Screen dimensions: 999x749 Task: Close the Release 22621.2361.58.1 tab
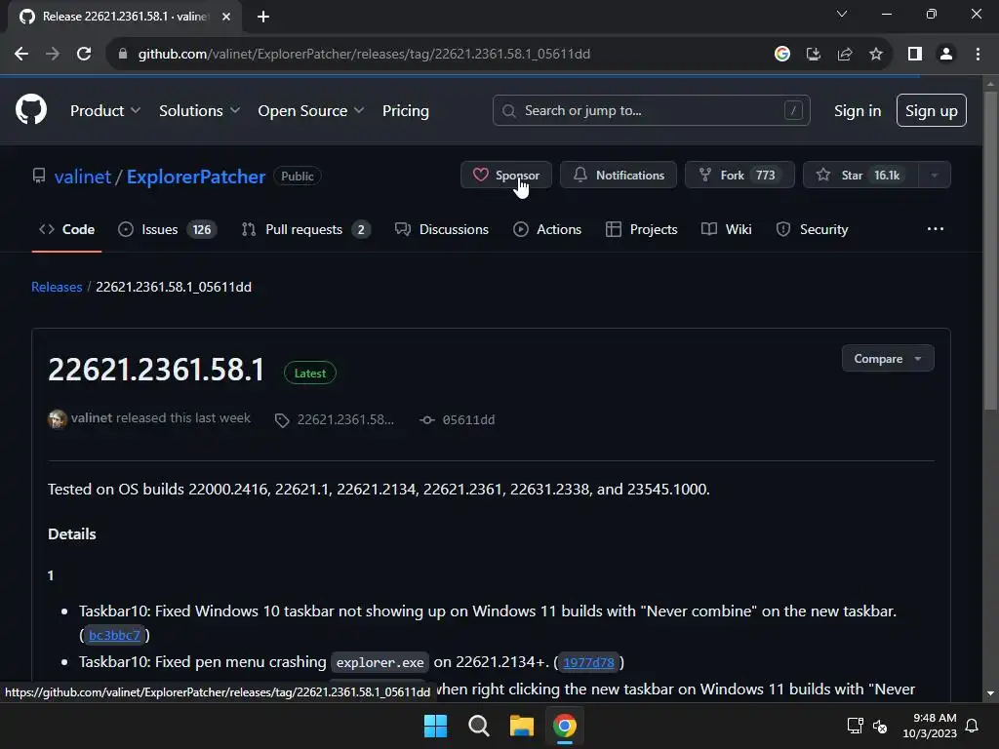tap(226, 17)
